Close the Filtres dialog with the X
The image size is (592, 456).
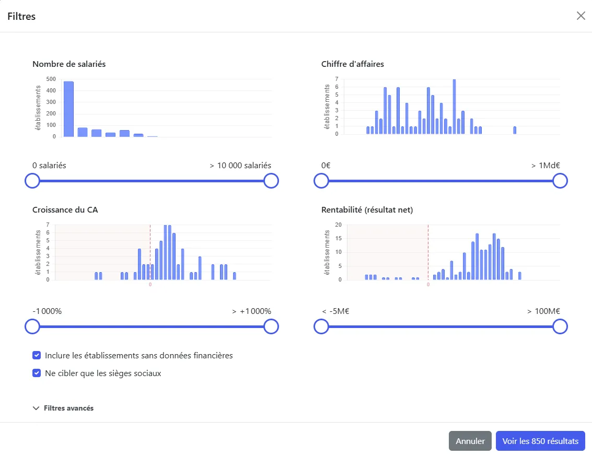[x=581, y=16]
